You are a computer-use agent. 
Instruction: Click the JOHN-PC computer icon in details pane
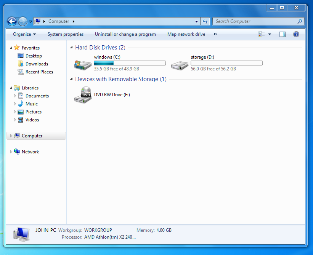point(21,234)
